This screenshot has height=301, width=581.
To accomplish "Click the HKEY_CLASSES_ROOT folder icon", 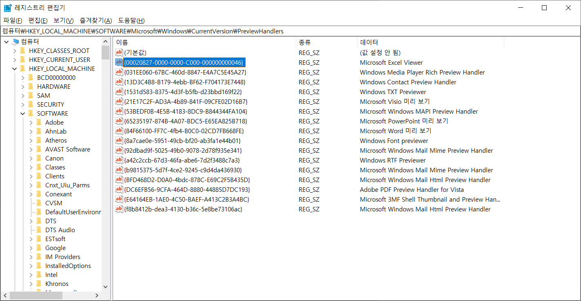I will [23, 51].
